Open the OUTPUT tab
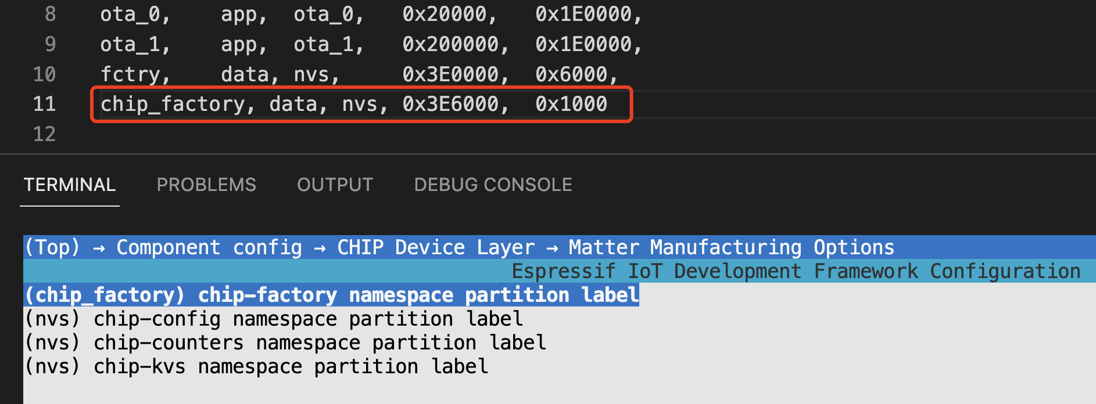 pyautogui.click(x=335, y=184)
